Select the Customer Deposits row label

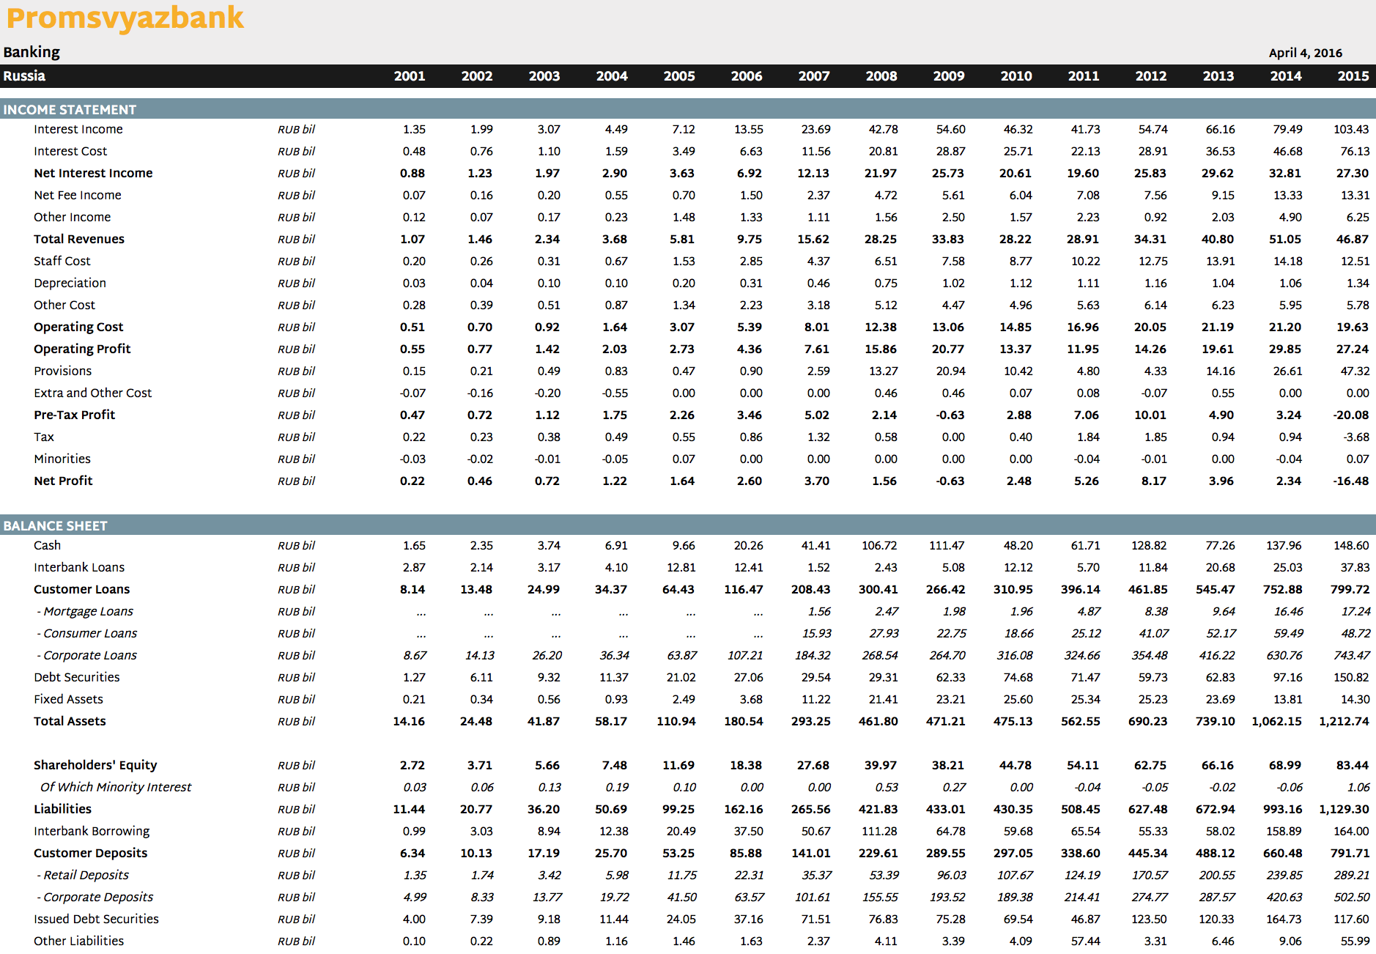(x=91, y=854)
